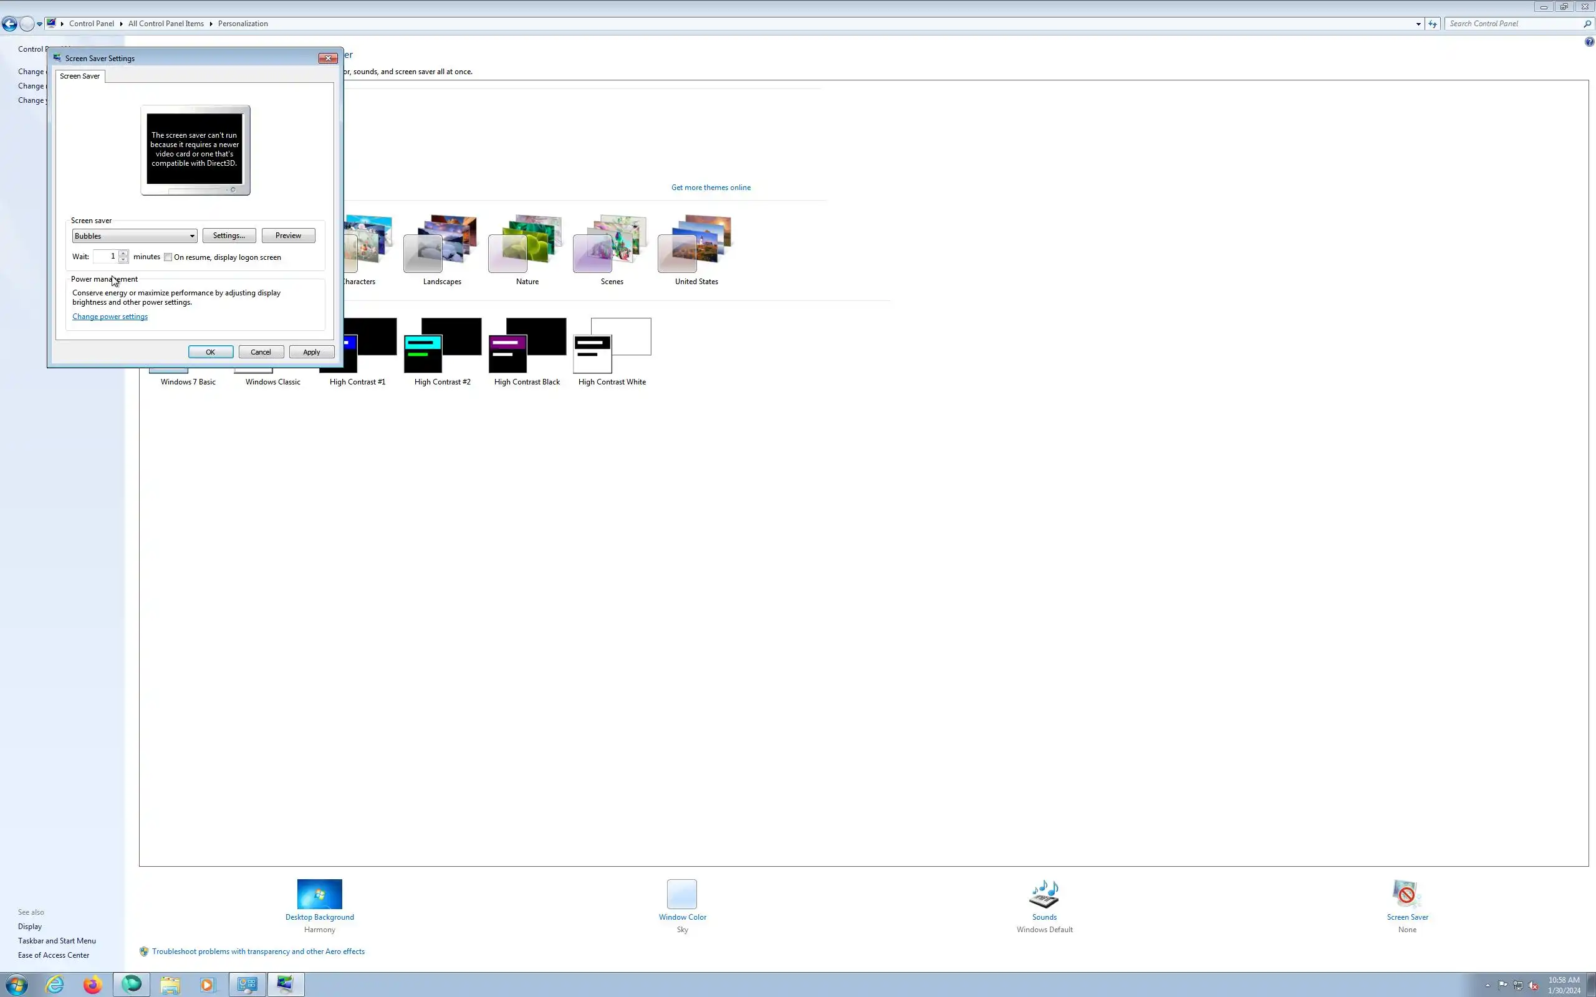The image size is (1596, 997).
Task: Click the Change power settings link
Action: click(110, 317)
